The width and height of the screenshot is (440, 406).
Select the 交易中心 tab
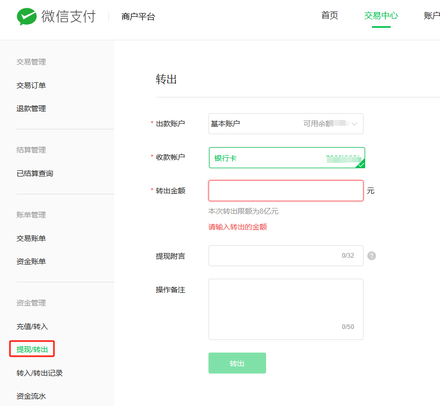pyautogui.click(x=380, y=16)
